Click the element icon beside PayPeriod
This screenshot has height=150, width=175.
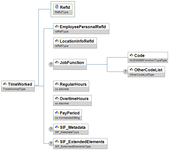(57, 113)
